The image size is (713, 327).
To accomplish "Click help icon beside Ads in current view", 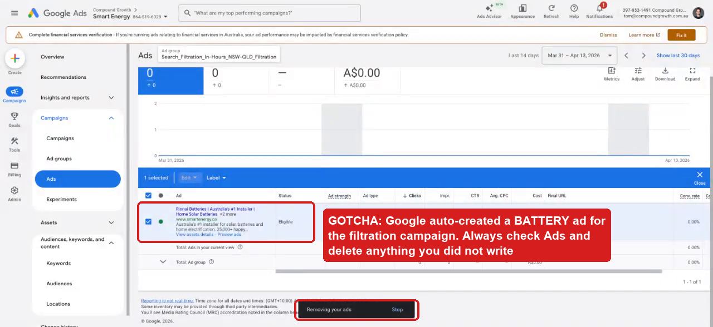I will pyautogui.click(x=240, y=247).
